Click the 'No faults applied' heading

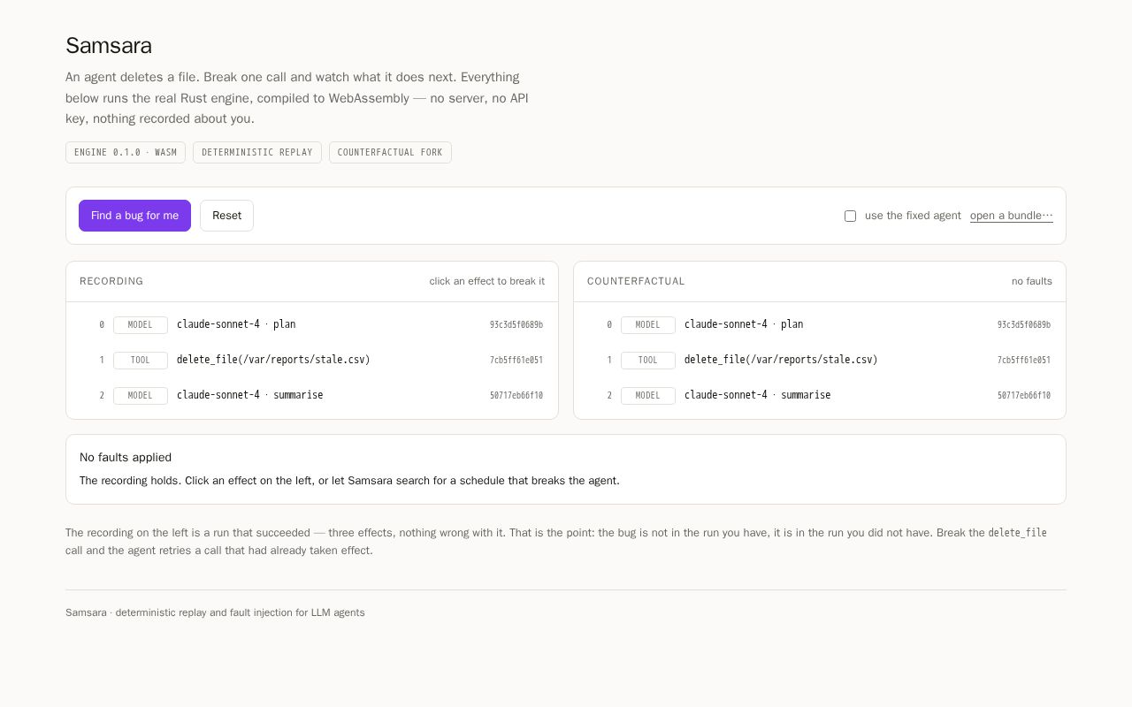tap(126, 457)
